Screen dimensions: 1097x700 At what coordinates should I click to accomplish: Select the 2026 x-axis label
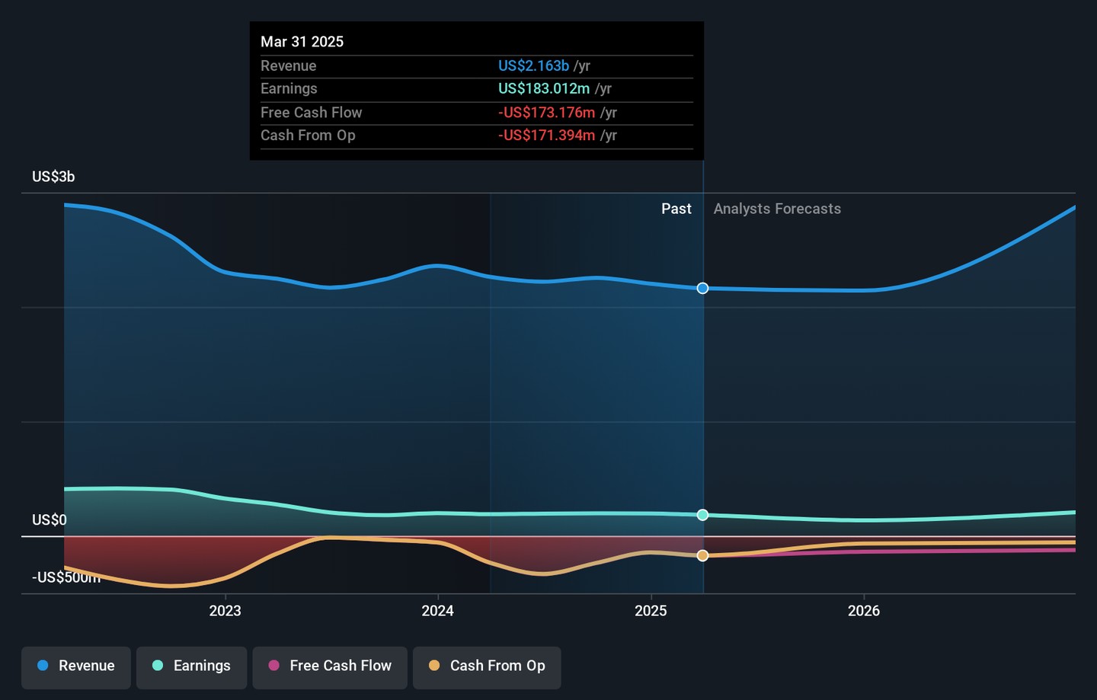pos(863,611)
